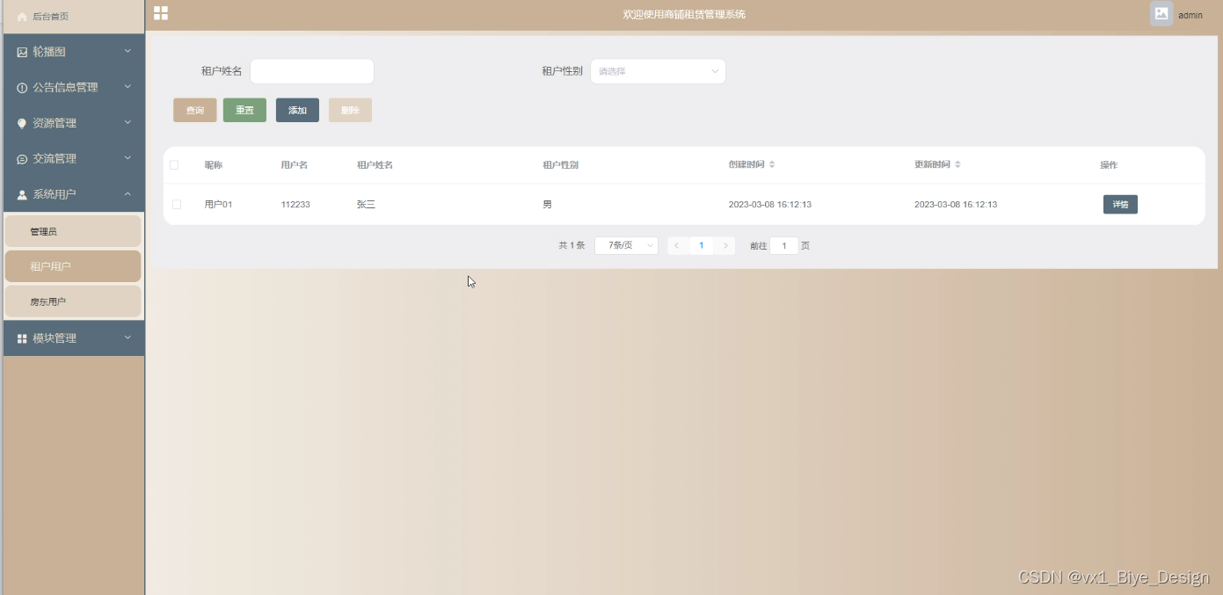Click the 用户01 nickname cell

click(x=218, y=205)
